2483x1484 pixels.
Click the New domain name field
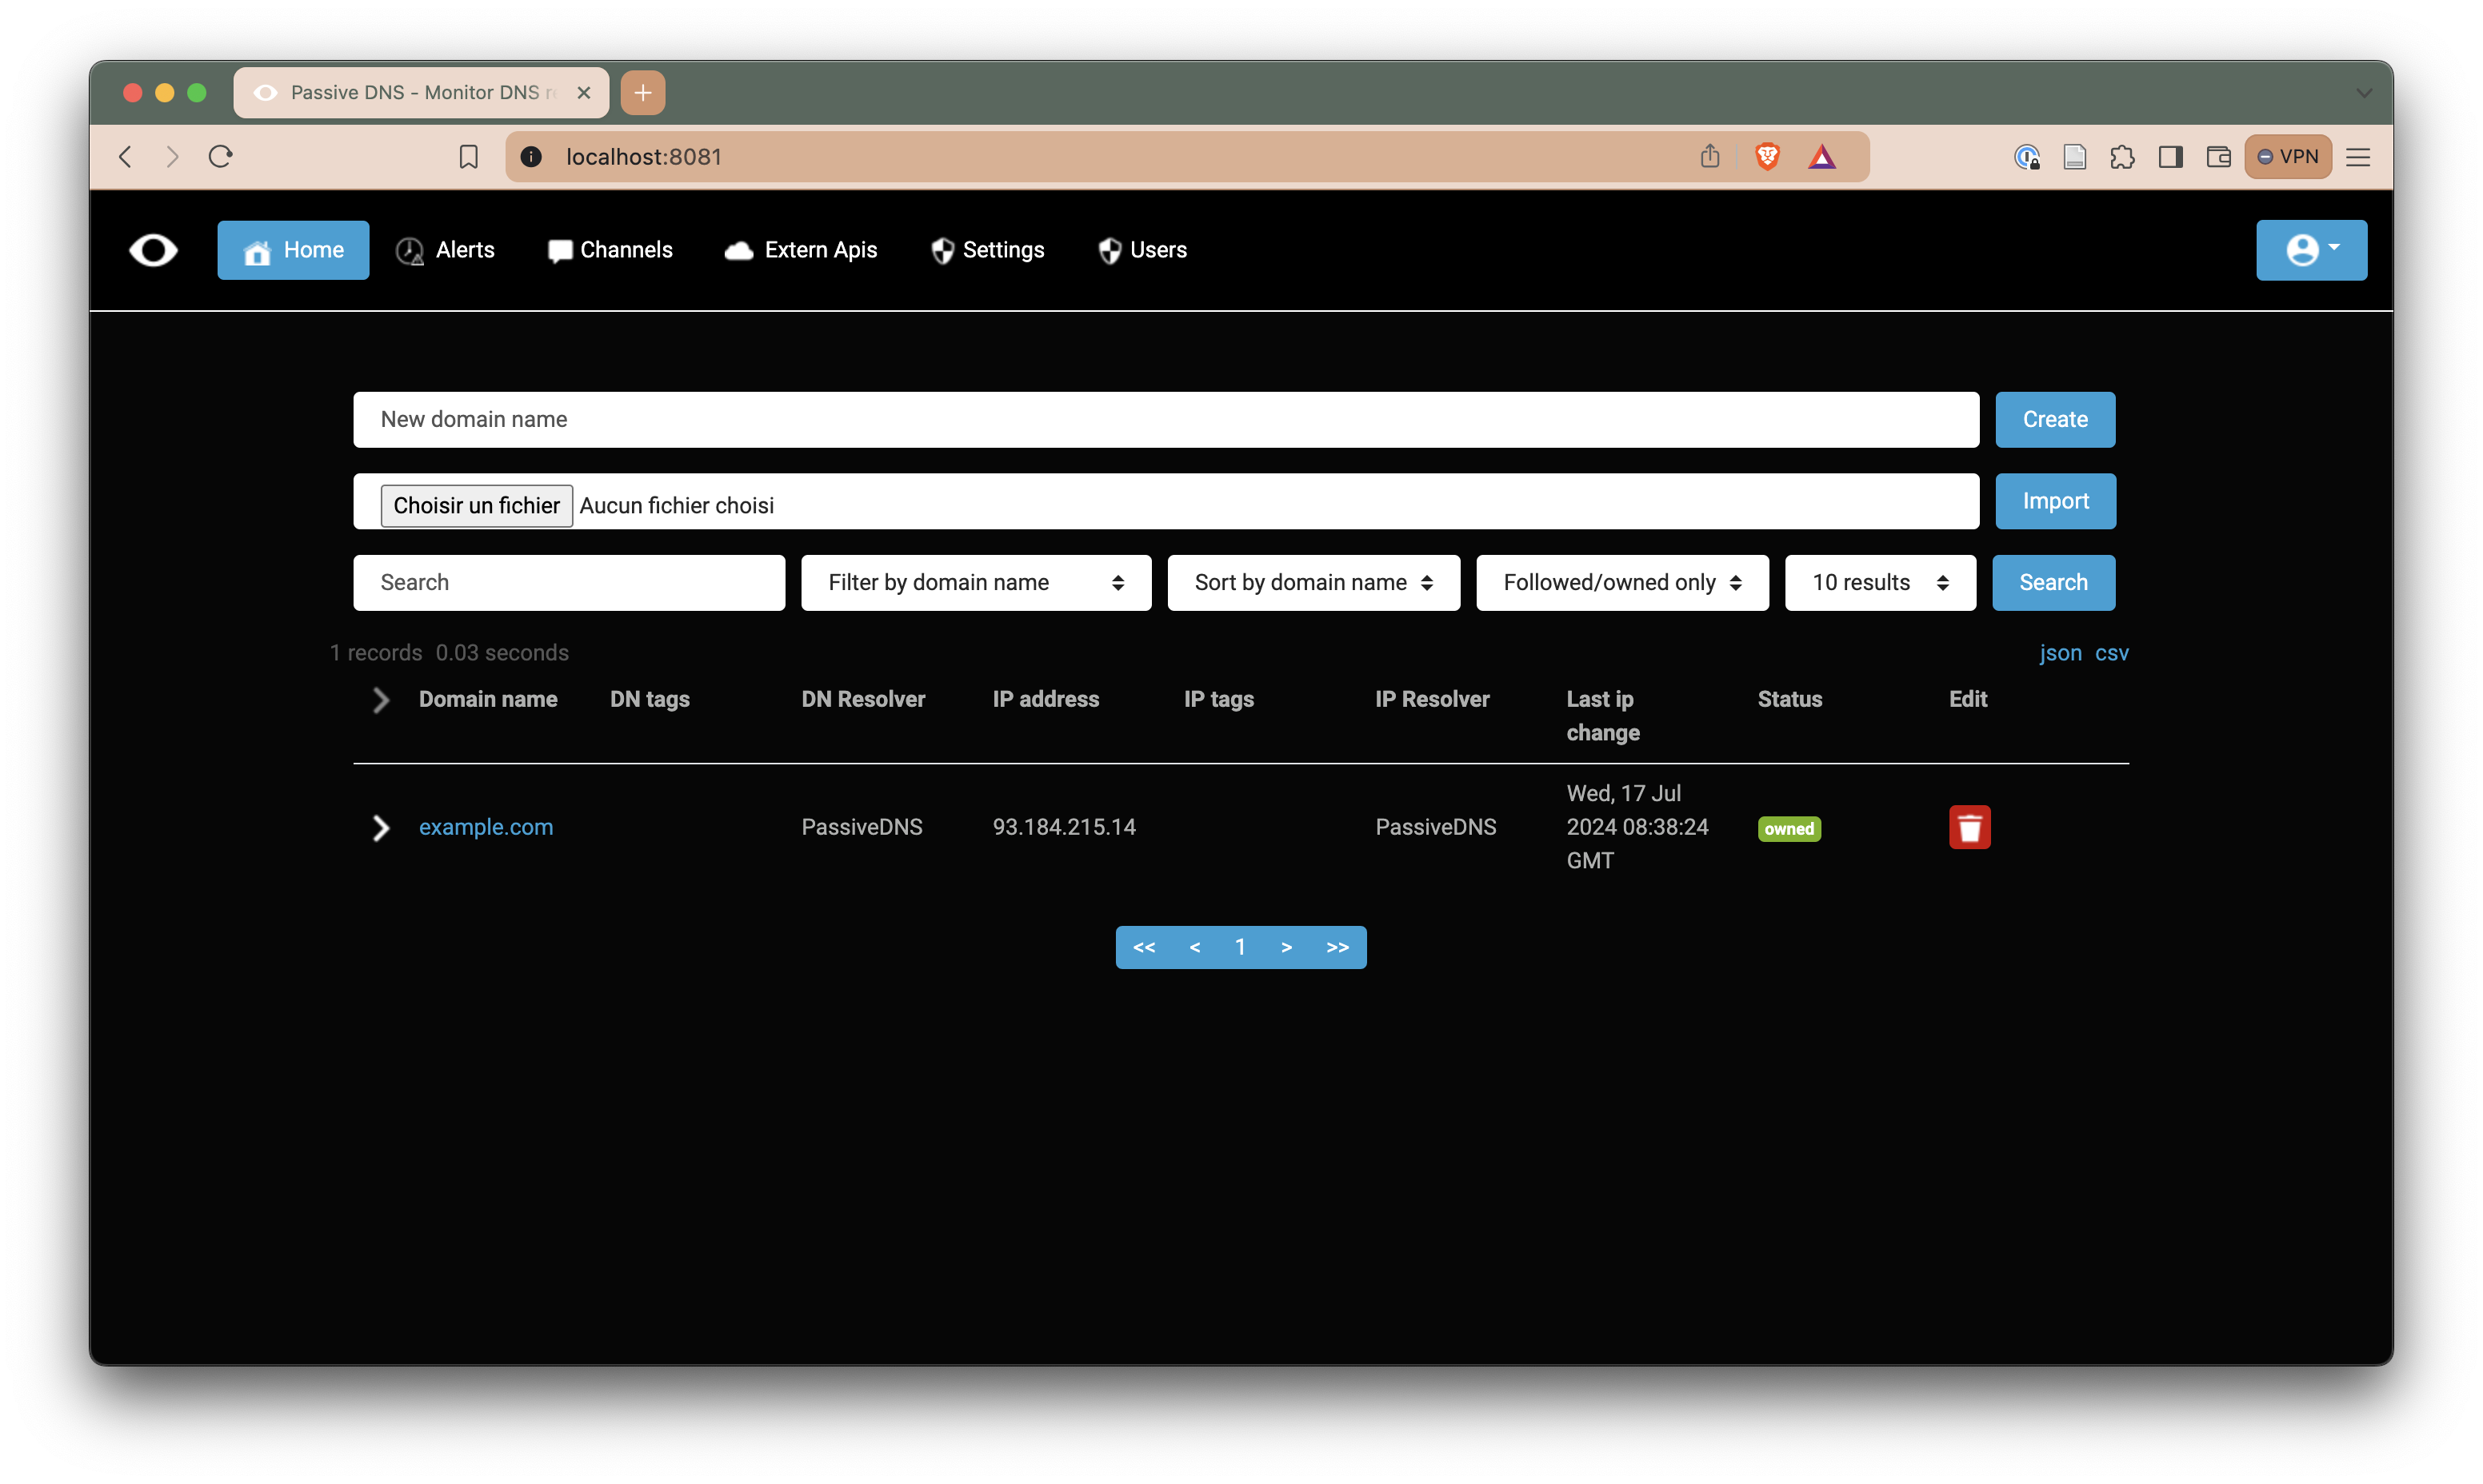1166,419
